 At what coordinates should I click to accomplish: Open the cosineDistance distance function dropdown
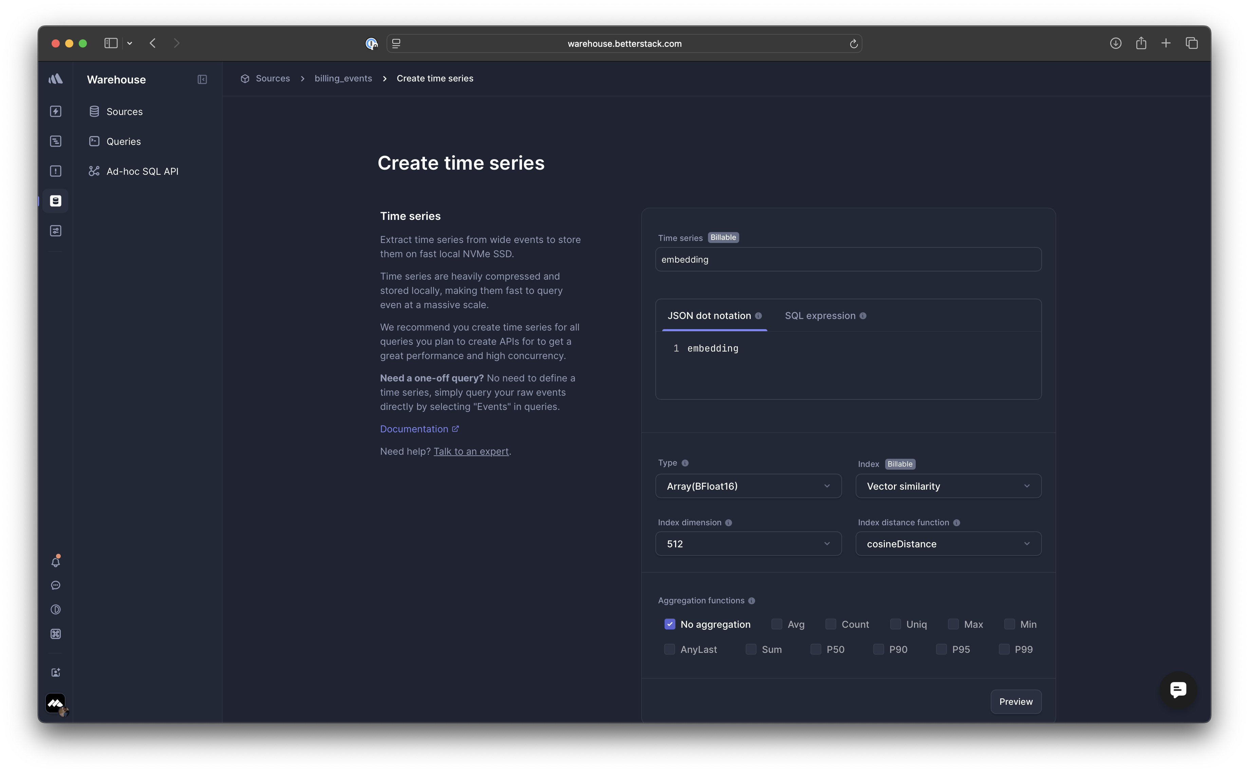(948, 544)
